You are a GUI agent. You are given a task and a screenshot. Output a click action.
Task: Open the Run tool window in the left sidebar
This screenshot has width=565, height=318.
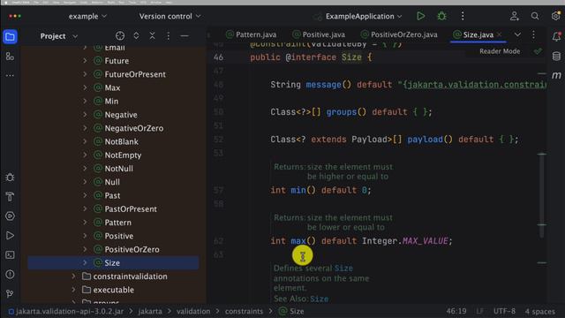tap(10, 236)
